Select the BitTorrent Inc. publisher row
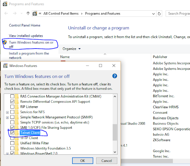Screen dimensions: 190x166 point(164,96)
